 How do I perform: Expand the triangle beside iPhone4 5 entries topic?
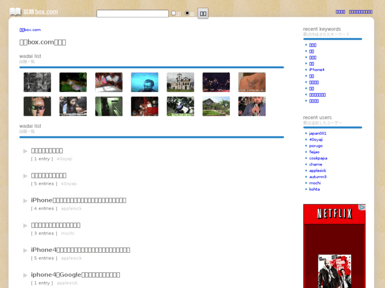tap(25, 250)
